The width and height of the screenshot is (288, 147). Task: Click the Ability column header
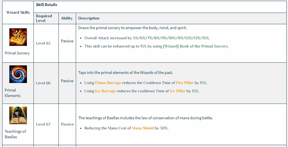[67, 18]
